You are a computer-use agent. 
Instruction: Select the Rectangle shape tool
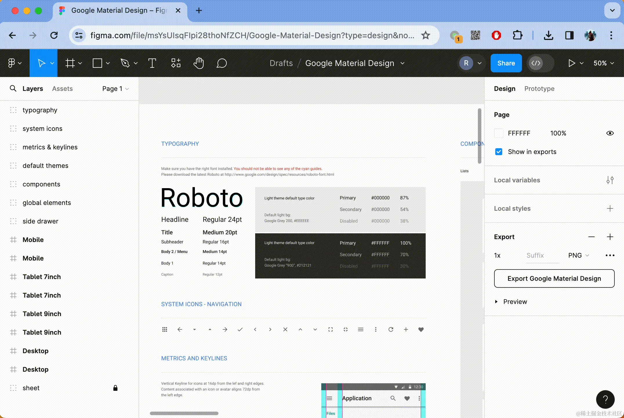click(x=97, y=63)
